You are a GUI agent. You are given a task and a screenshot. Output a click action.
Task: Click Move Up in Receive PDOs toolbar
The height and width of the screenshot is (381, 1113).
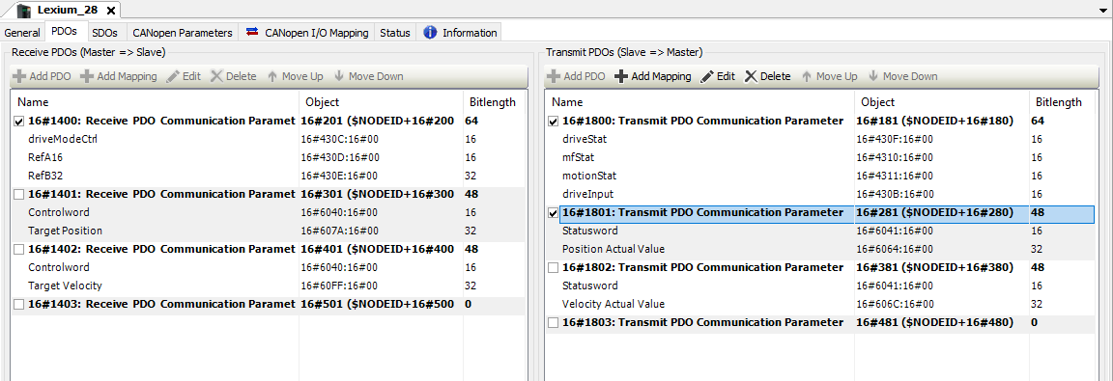pyautogui.click(x=295, y=76)
